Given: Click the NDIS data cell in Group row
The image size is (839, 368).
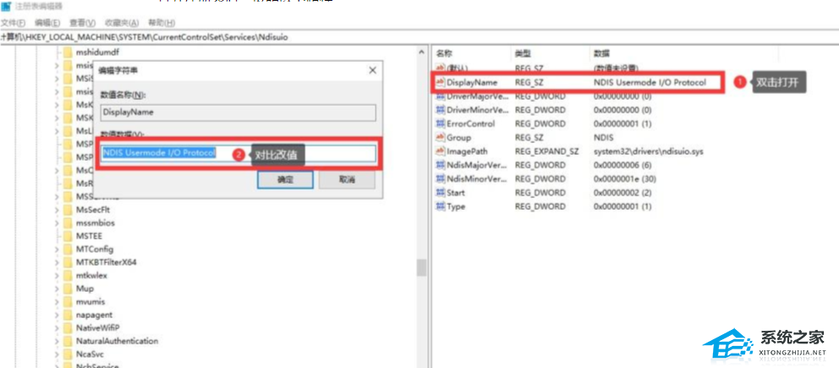Looking at the screenshot, I should (x=604, y=137).
